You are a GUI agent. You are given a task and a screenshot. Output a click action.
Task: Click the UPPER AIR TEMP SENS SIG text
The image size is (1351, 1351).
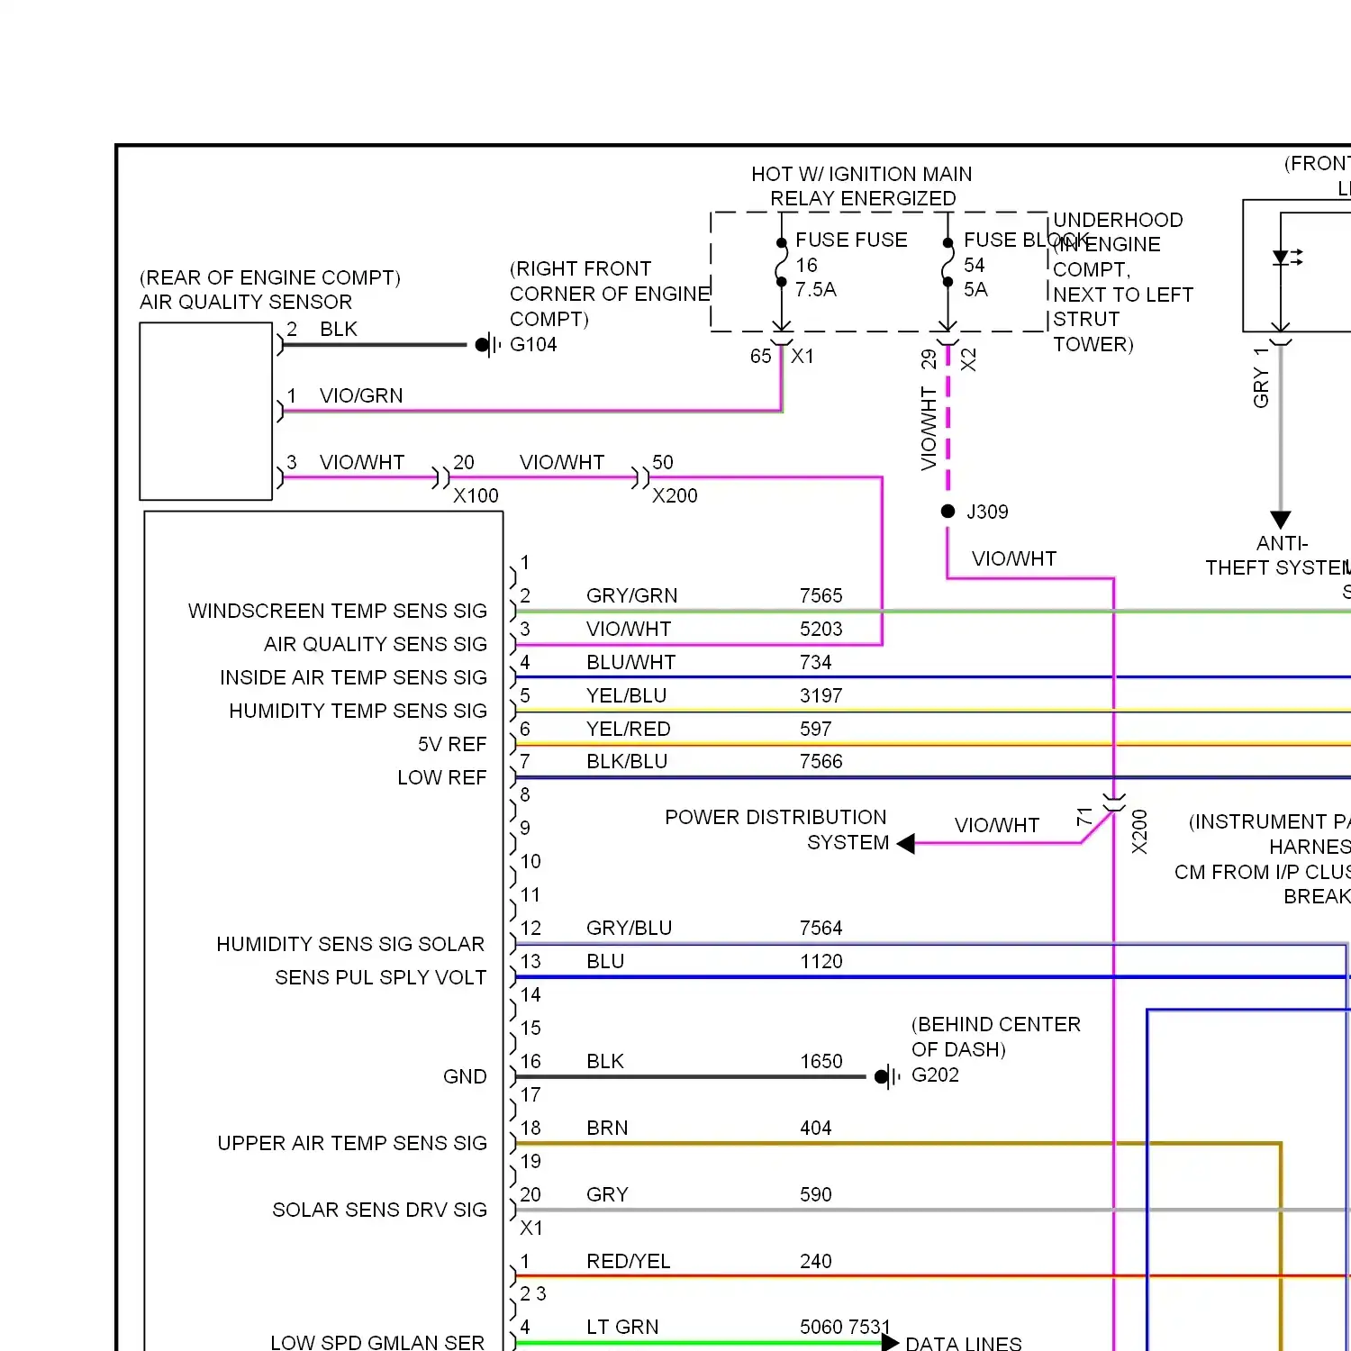(352, 1143)
